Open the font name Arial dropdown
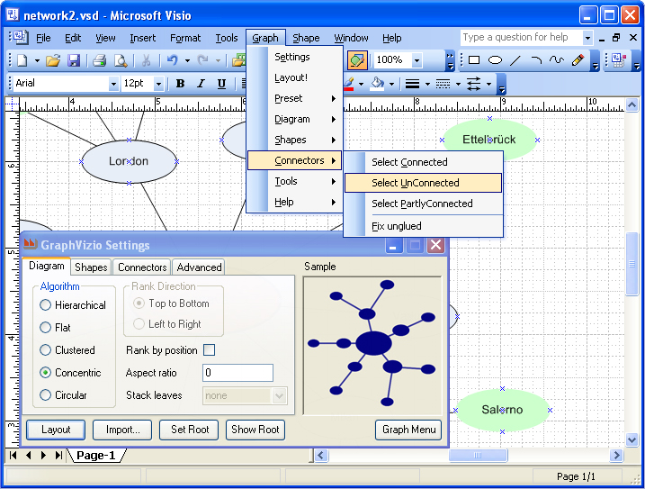The width and height of the screenshot is (645, 489). [x=113, y=84]
